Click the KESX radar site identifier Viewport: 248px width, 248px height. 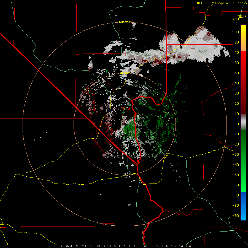tap(149, 246)
